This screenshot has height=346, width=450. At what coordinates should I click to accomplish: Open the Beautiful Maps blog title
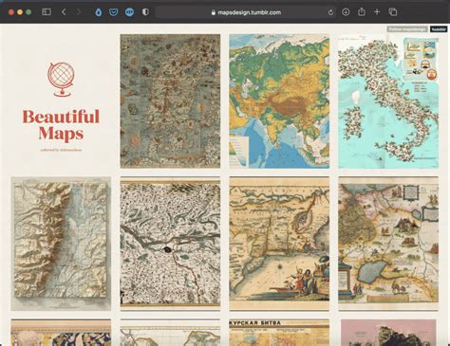[x=61, y=124]
